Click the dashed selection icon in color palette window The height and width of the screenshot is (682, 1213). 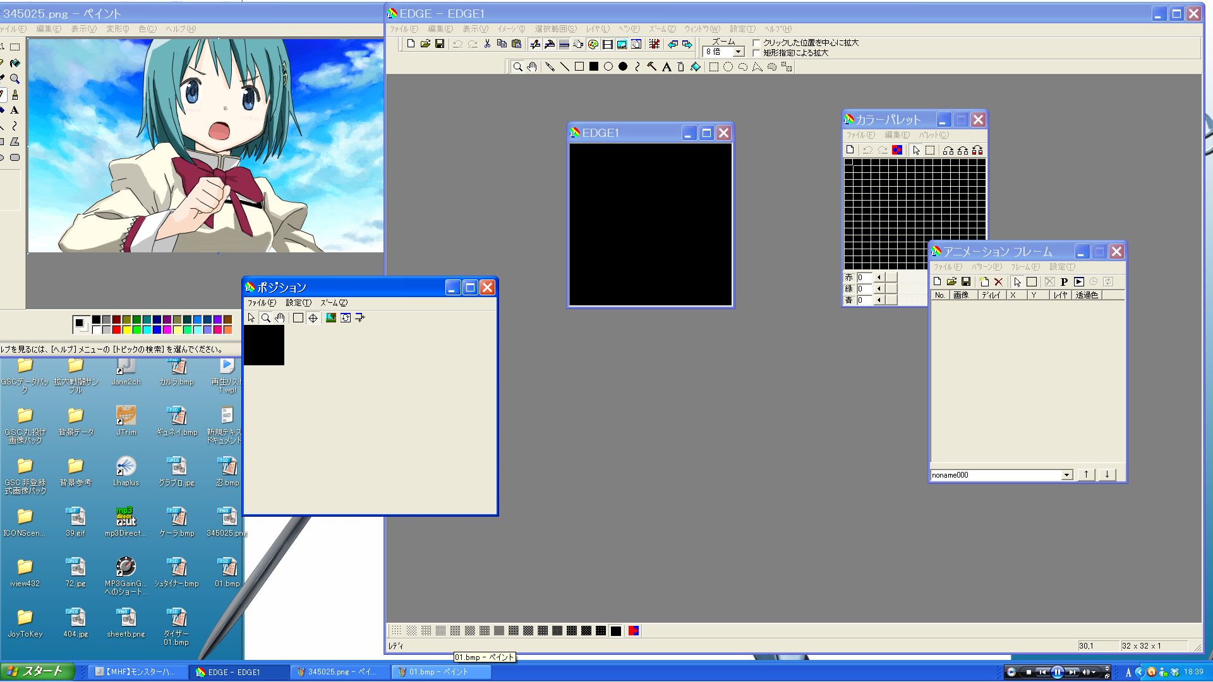(x=930, y=150)
